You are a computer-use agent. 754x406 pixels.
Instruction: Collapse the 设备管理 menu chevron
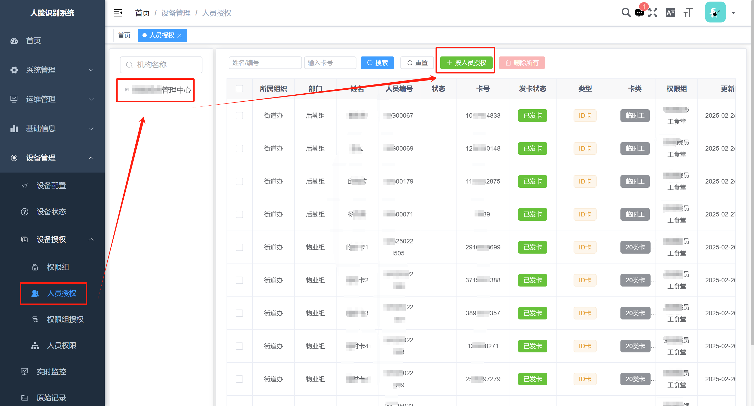click(91, 158)
